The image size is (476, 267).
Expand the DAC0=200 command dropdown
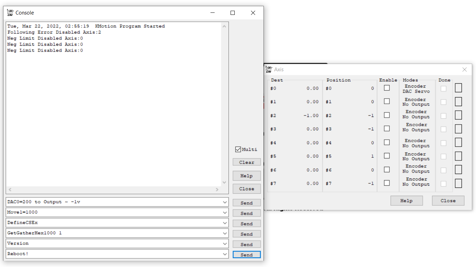[225, 202]
